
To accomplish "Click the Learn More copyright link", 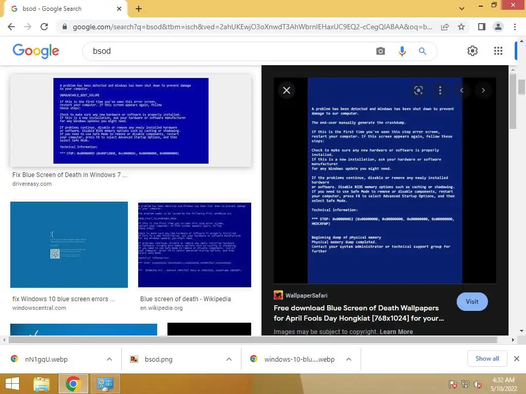I will 396,332.
